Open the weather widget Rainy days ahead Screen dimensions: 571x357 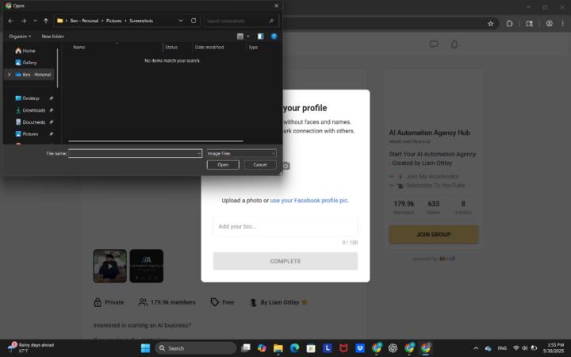[31, 348]
